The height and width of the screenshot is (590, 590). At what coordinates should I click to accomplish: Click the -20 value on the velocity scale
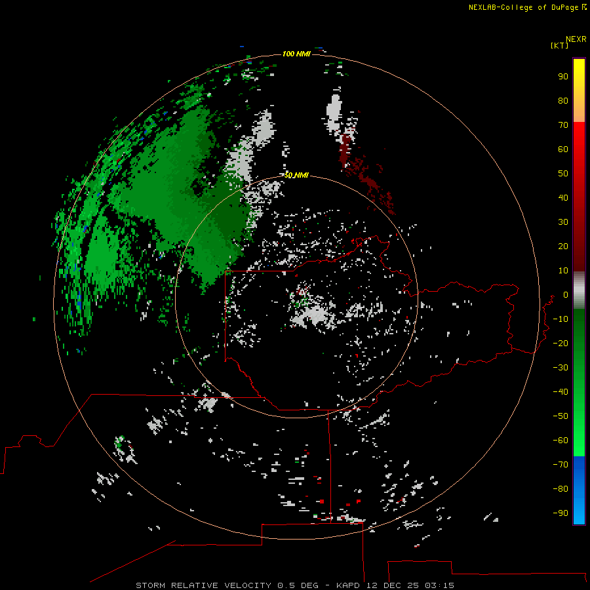pos(560,343)
